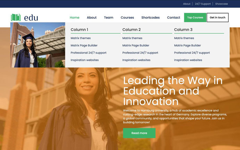Open Matrix themes under Column 3
The height and width of the screenshot is (150, 240).
point(184,38)
